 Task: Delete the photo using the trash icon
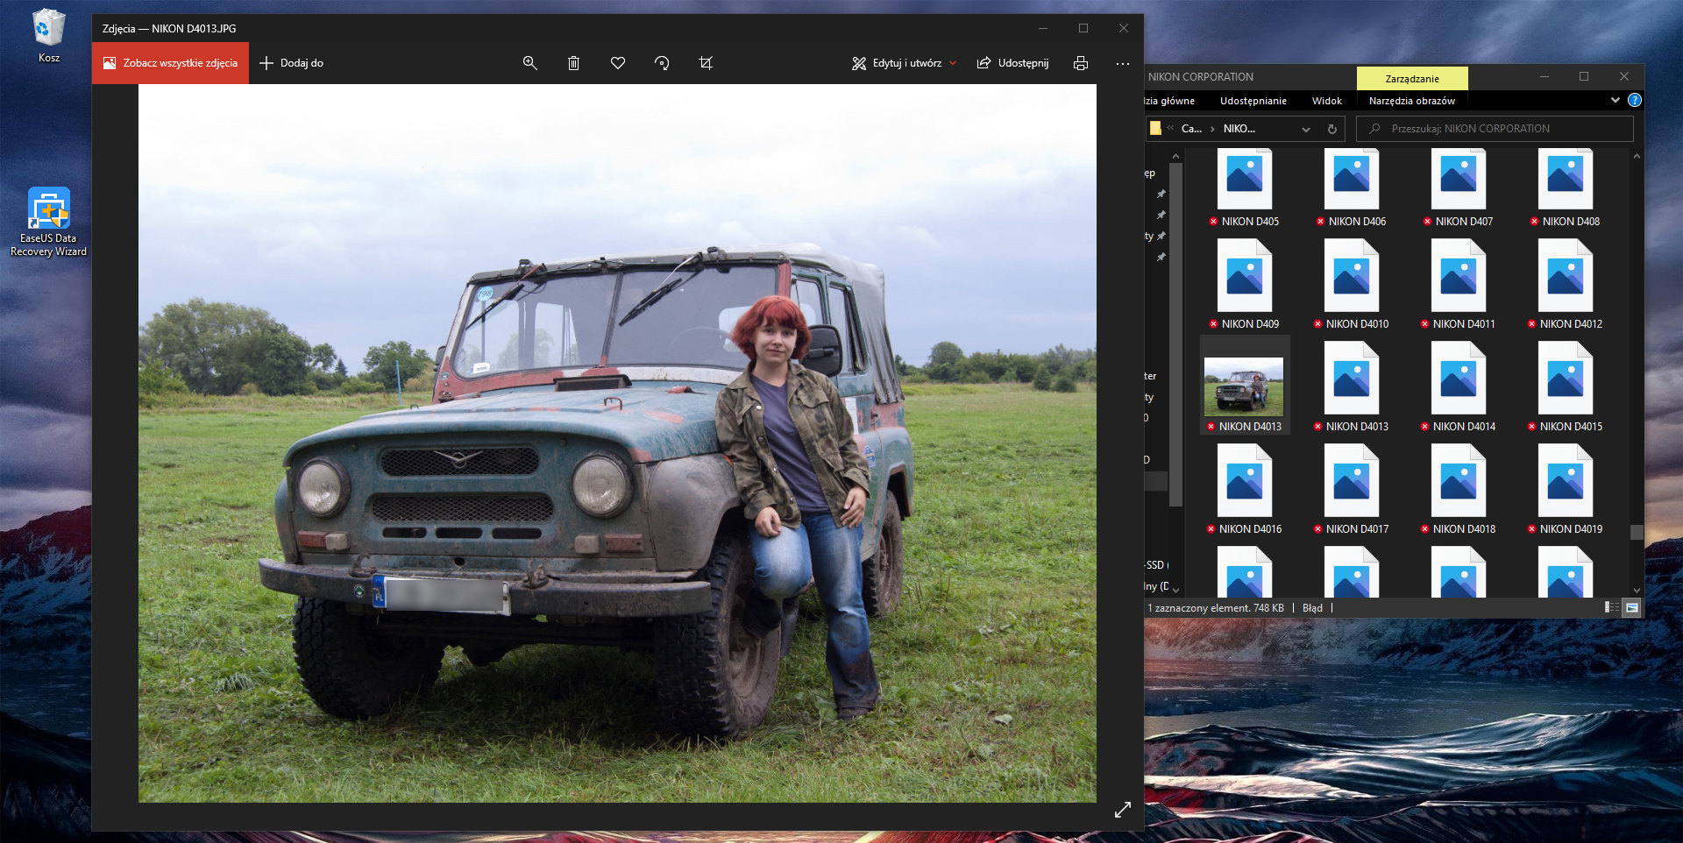click(573, 63)
